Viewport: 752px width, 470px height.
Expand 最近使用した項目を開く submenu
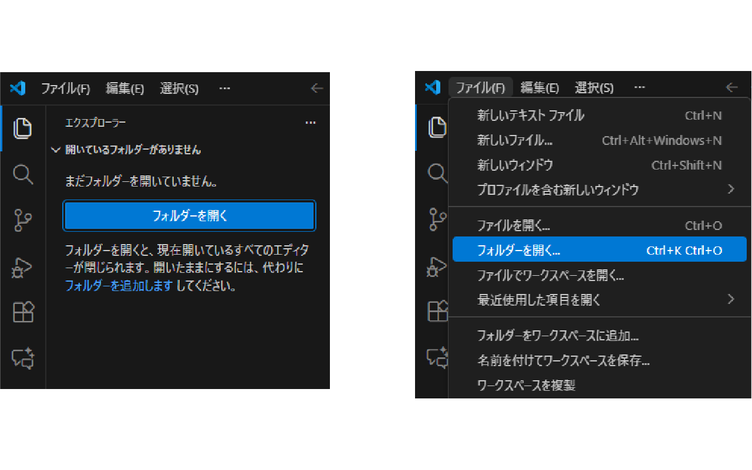click(x=599, y=299)
